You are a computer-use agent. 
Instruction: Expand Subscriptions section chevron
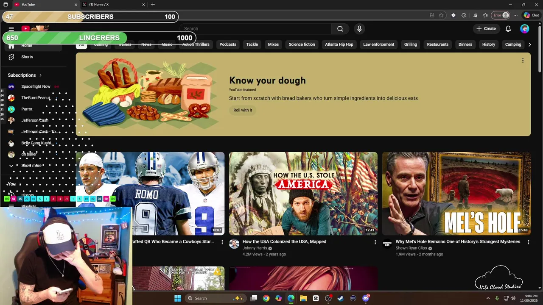point(41,75)
